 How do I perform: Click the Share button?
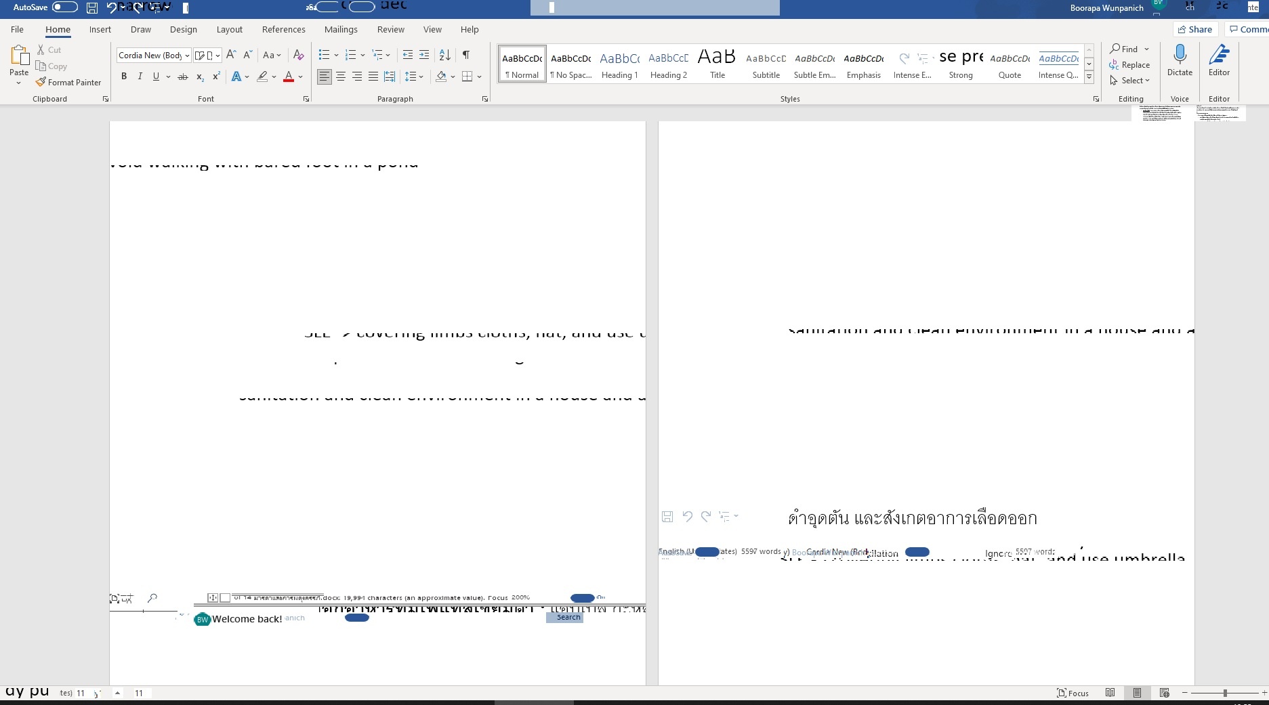1195,29
